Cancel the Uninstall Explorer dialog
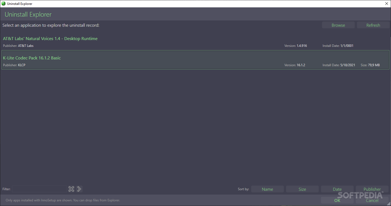The height and width of the screenshot is (206, 391). coord(372,200)
